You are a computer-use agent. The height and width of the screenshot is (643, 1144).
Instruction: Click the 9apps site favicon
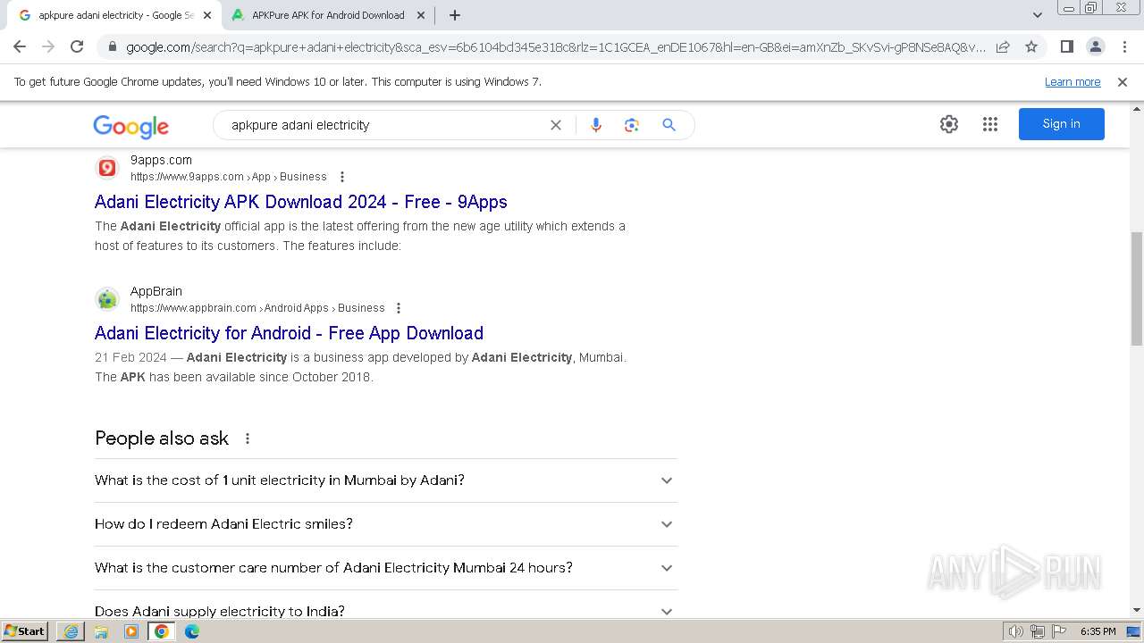[107, 167]
